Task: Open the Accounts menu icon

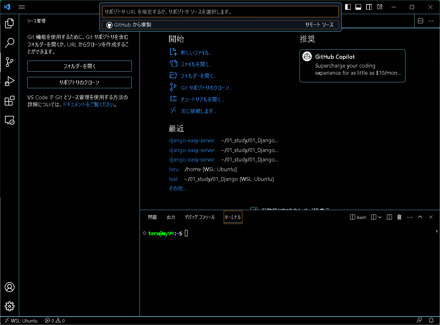Action: (9, 287)
